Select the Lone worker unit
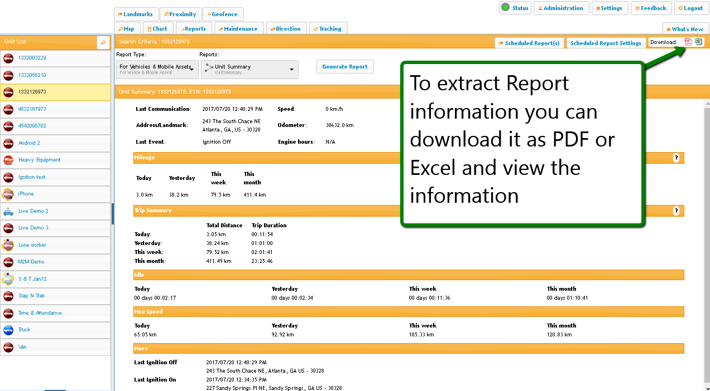Image resolution: width=710 pixels, height=391 pixels. [32, 245]
